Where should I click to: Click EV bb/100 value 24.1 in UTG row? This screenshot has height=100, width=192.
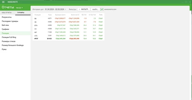click(x=94, y=36)
